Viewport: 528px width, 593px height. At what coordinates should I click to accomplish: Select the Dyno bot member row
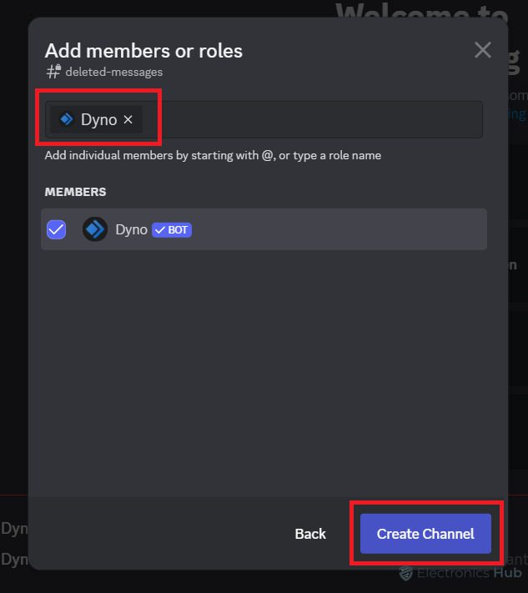334,229
